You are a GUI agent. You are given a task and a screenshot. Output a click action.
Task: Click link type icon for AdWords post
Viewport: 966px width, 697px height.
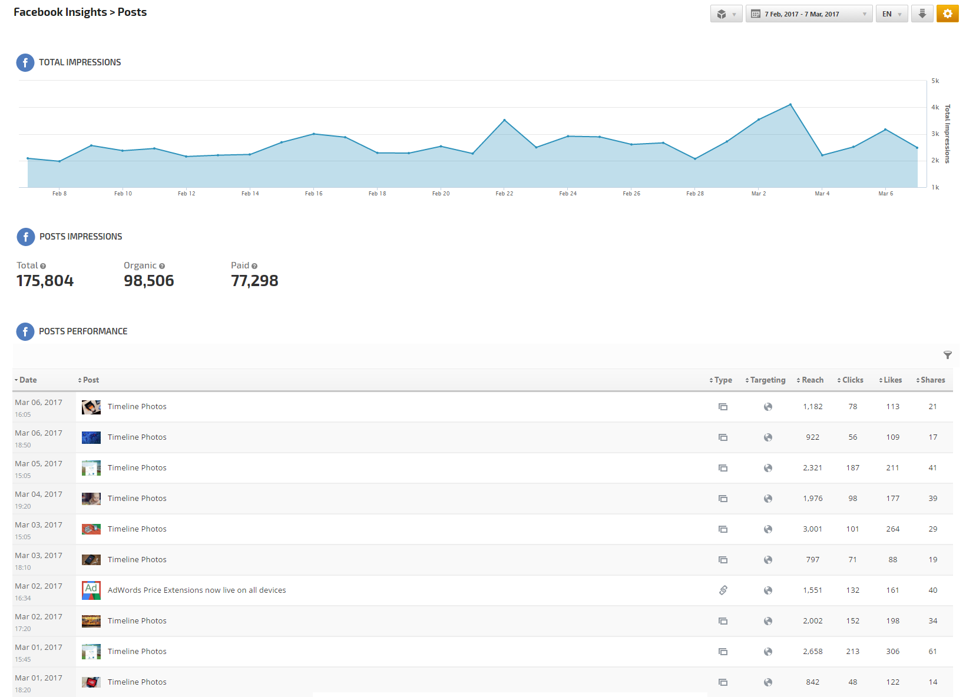click(723, 590)
